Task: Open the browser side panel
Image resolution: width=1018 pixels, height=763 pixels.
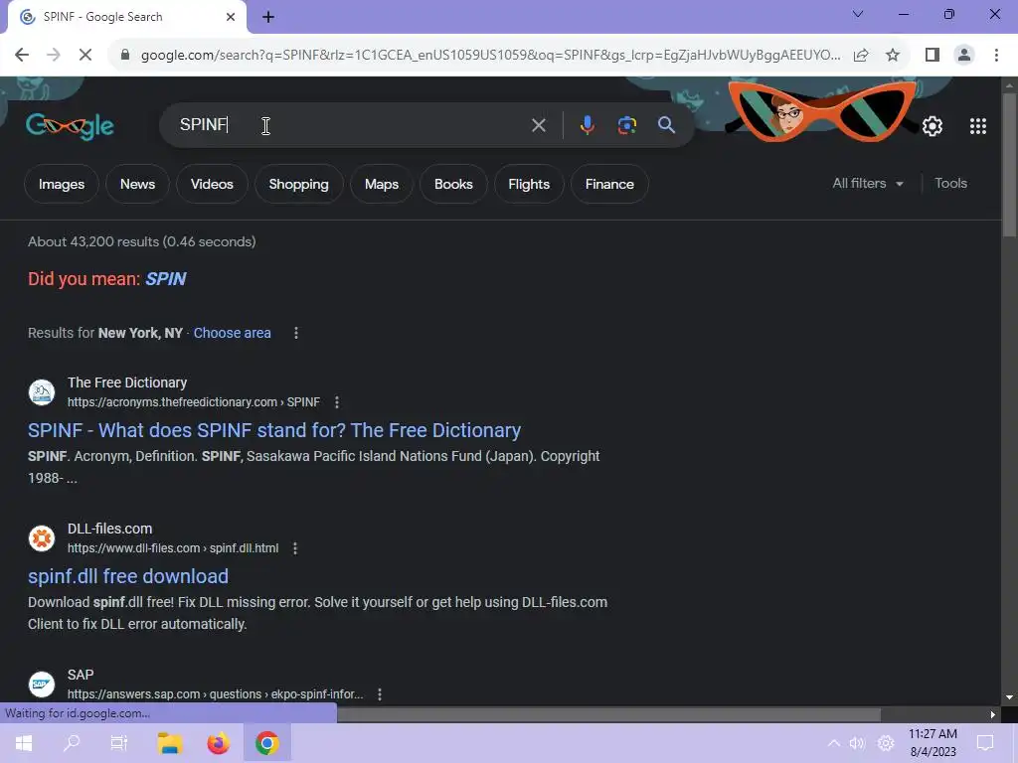Action: 933,56
